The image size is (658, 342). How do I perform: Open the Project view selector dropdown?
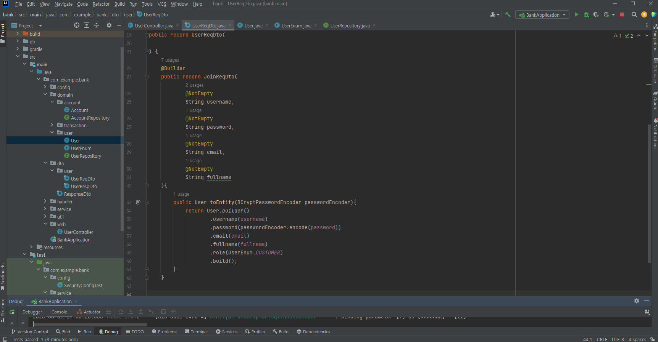click(27, 26)
